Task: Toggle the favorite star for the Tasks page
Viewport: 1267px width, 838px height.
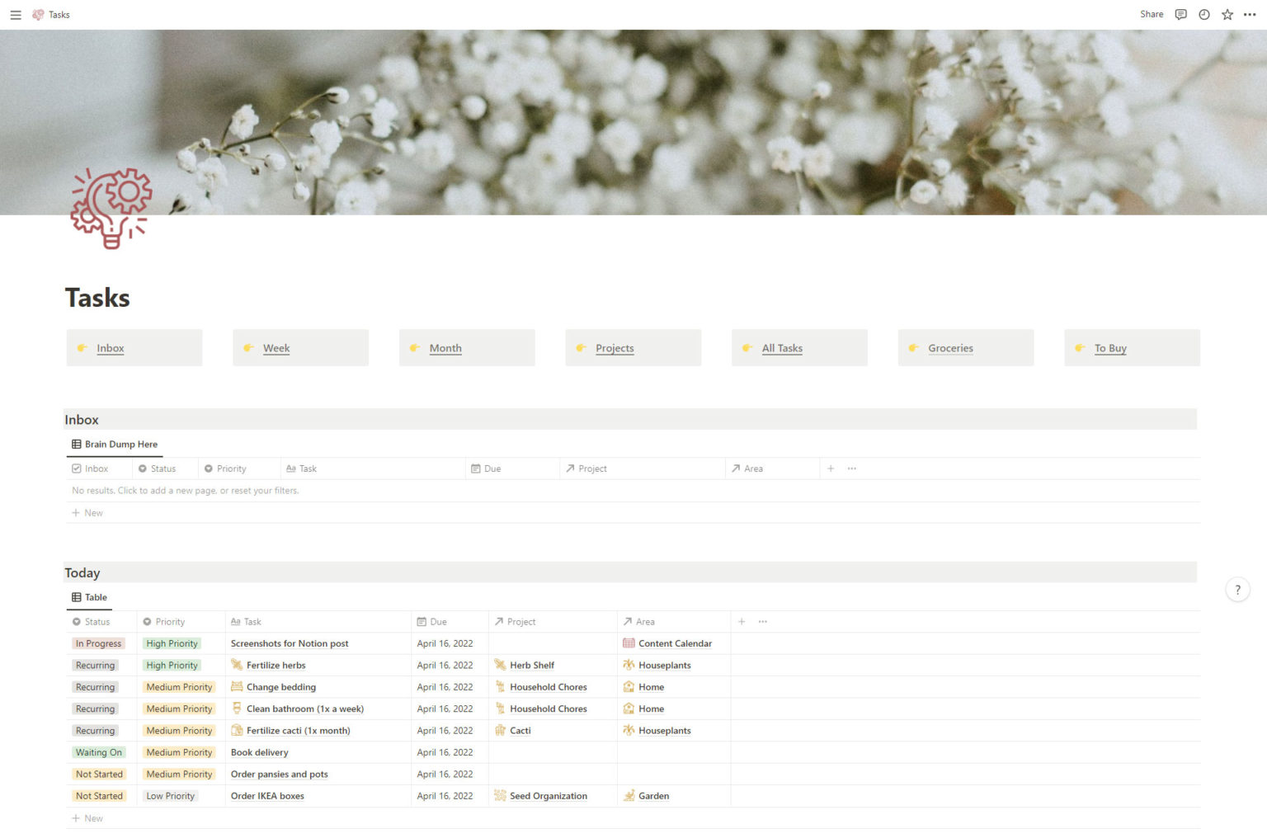Action: [1227, 14]
